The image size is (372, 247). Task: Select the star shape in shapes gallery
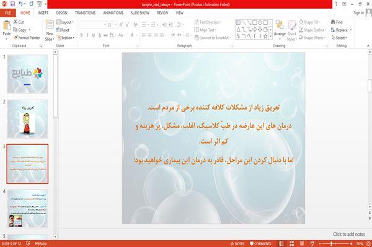[265, 37]
